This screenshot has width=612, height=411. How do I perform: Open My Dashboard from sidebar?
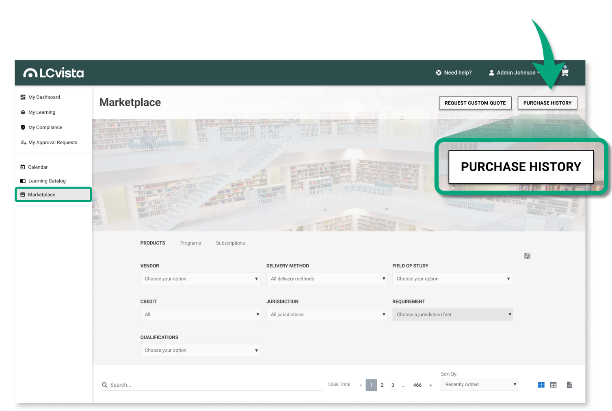tap(44, 97)
